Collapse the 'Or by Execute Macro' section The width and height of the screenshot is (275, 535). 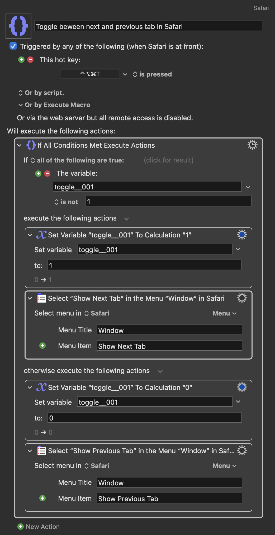[20, 105]
